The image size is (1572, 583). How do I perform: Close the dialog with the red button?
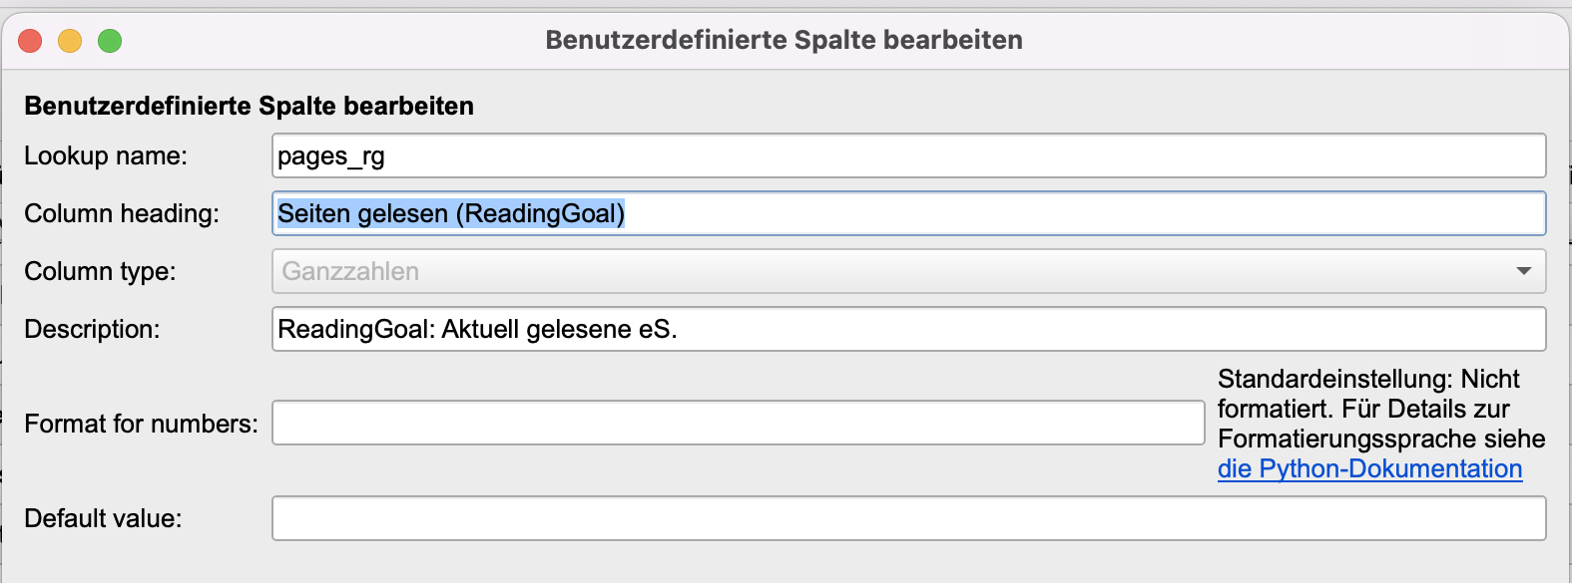pyautogui.click(x=30, y=41)
